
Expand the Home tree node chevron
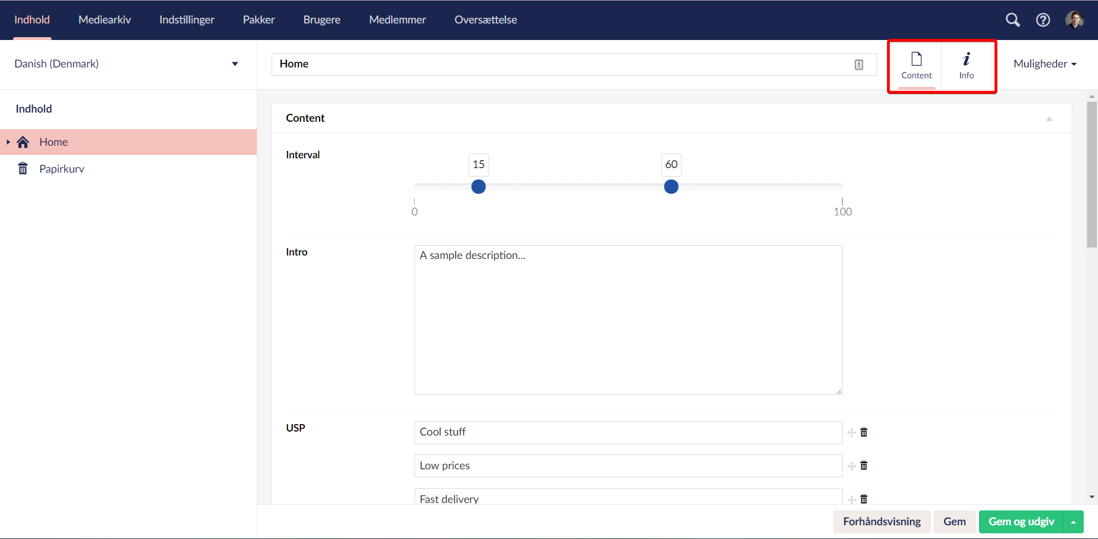8,142
